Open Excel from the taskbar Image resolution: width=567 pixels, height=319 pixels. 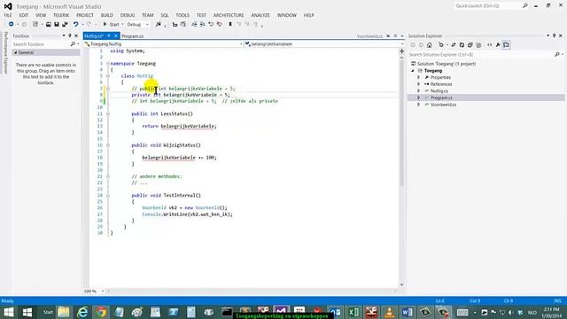(x=353, y=312)
